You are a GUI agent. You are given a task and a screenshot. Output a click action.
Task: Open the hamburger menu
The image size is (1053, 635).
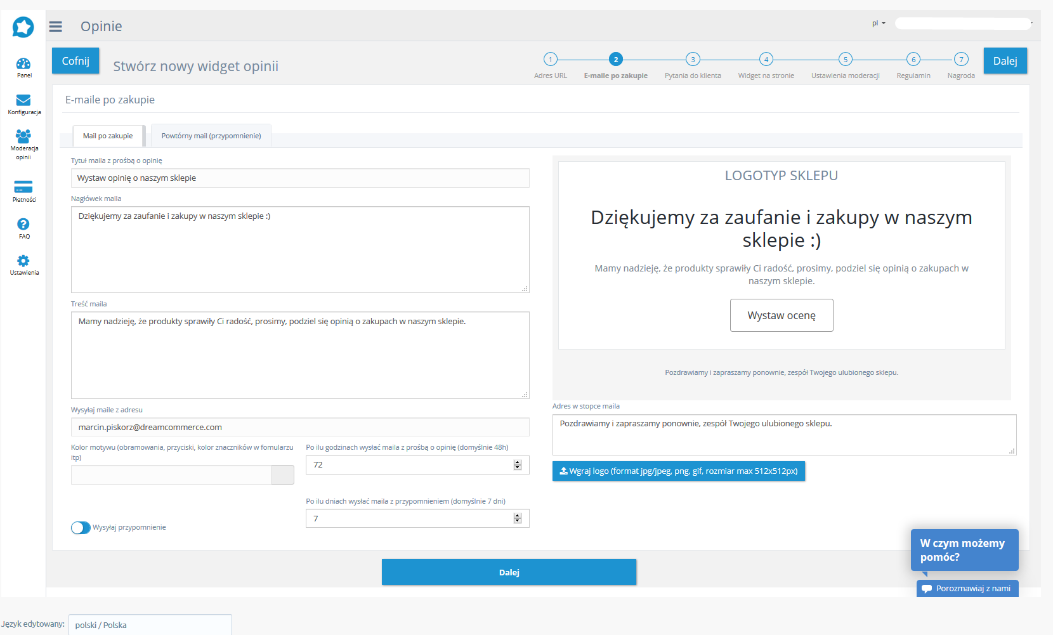(56, 27)
